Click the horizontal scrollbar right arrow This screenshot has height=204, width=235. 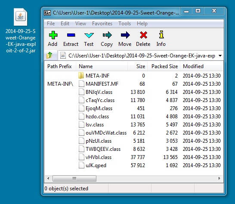coord(219,178)
